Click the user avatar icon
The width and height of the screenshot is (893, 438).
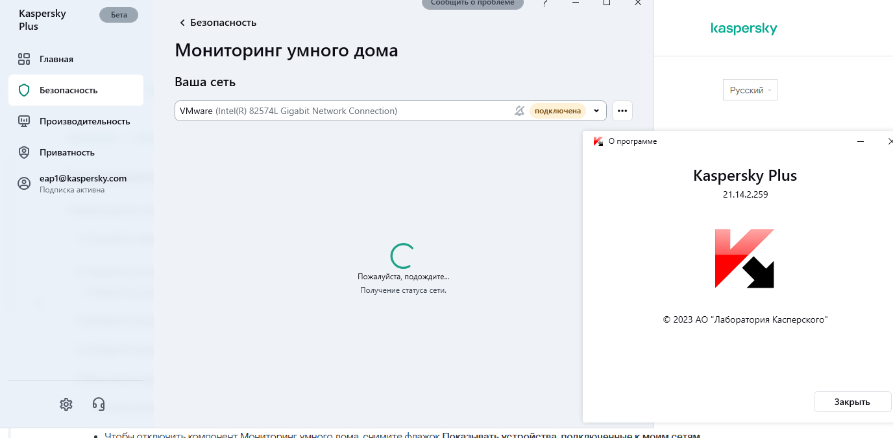(x=24, y=183)
